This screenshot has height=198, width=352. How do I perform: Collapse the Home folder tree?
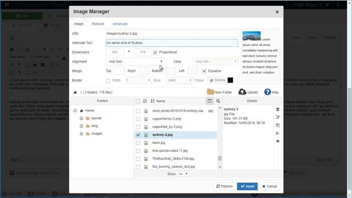[75, 111]
